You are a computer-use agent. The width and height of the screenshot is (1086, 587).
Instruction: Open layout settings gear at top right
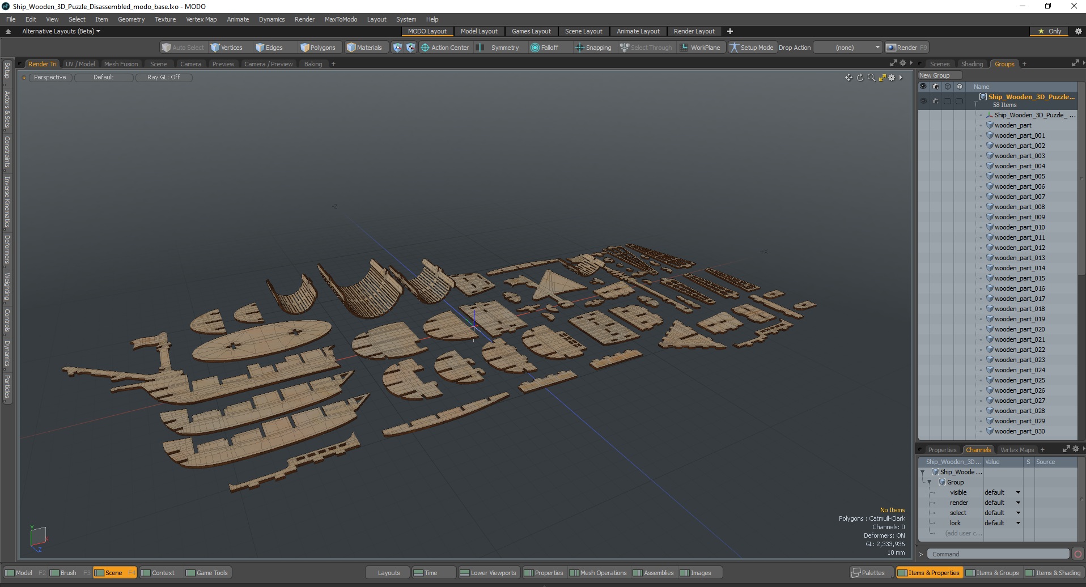(1079, 31)
